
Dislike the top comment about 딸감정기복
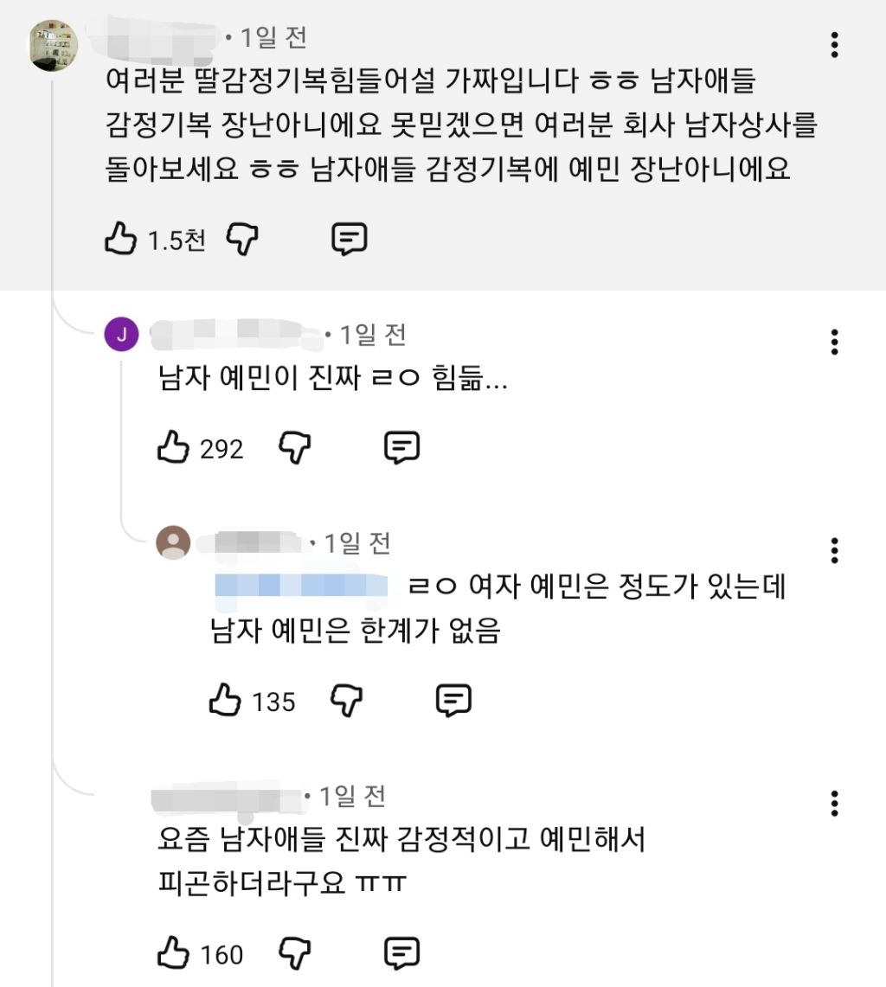(242, 239)
